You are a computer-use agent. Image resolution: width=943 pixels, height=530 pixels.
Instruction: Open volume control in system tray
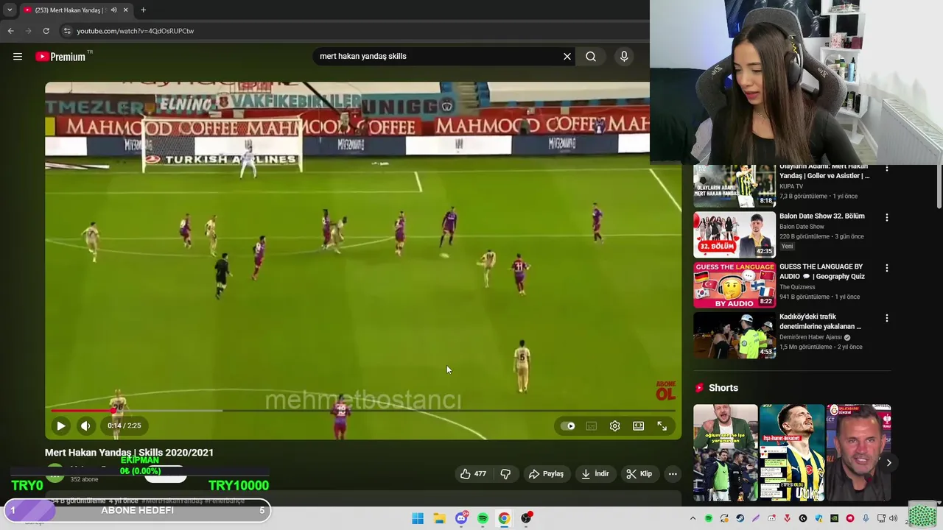coord(893,518)
